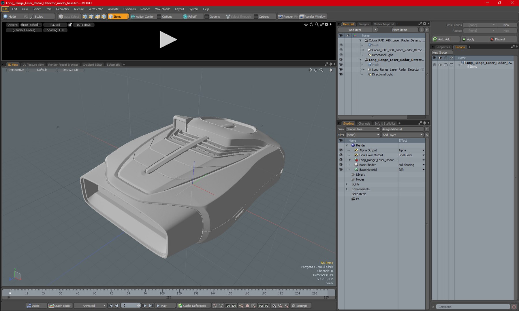Click the 3D viewport rotate view icon
This screenshot has width=519, height=311.
316,70
